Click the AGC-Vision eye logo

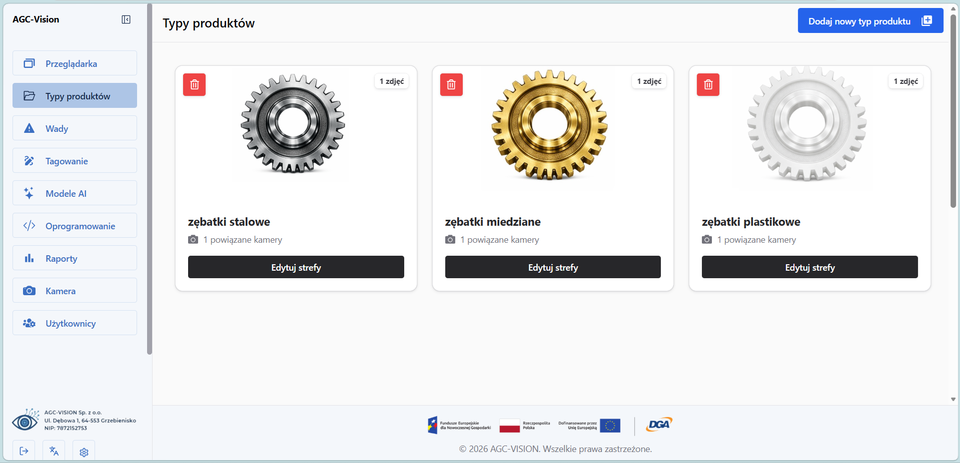pos(26,421)
